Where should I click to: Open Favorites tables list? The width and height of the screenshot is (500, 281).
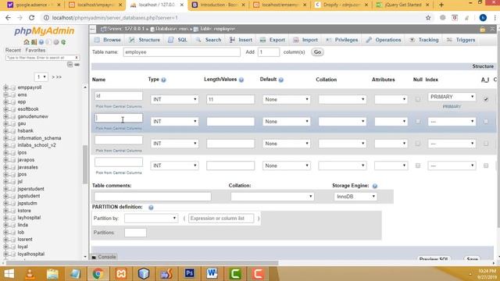pos(35,50)
